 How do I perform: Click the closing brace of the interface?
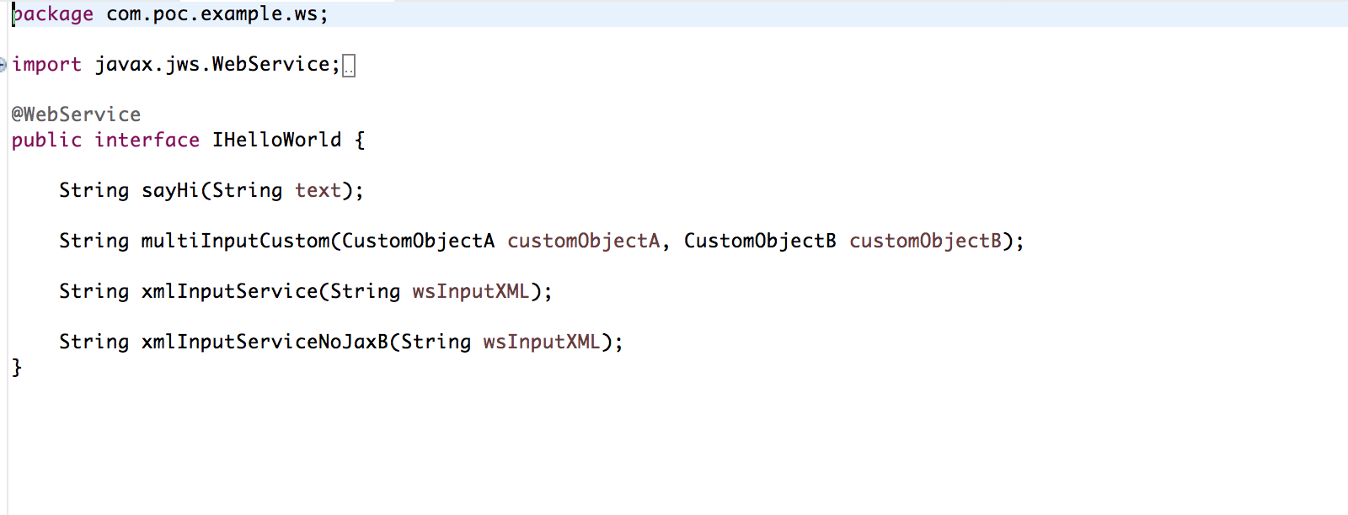(16, 367)
